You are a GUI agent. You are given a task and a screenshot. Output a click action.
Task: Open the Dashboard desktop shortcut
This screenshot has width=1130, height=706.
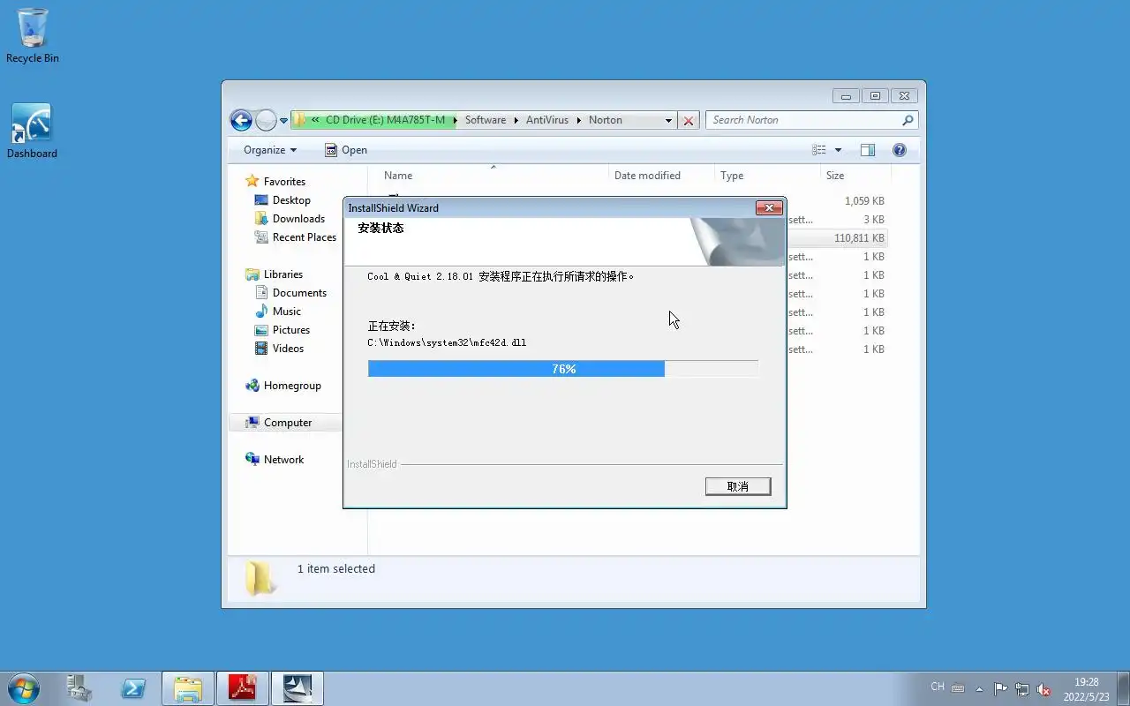pos(32,131)
